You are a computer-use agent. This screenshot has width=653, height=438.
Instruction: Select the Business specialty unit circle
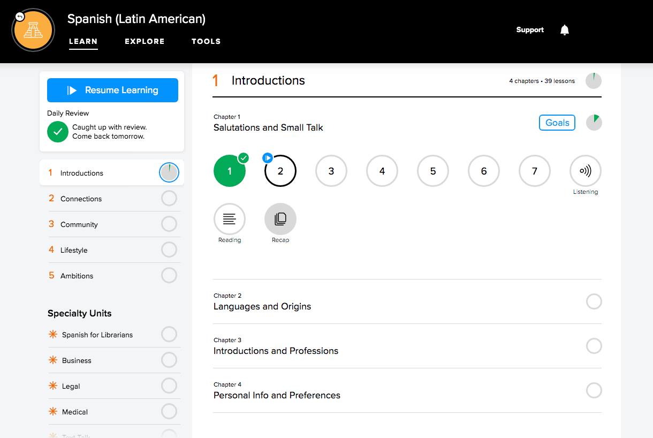(169, 360)
